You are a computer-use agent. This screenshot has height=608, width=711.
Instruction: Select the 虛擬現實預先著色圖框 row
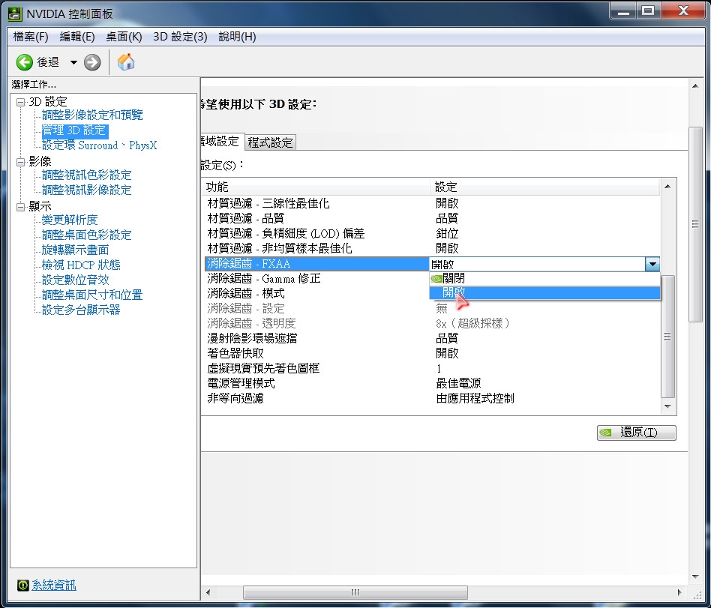point(432,368)
